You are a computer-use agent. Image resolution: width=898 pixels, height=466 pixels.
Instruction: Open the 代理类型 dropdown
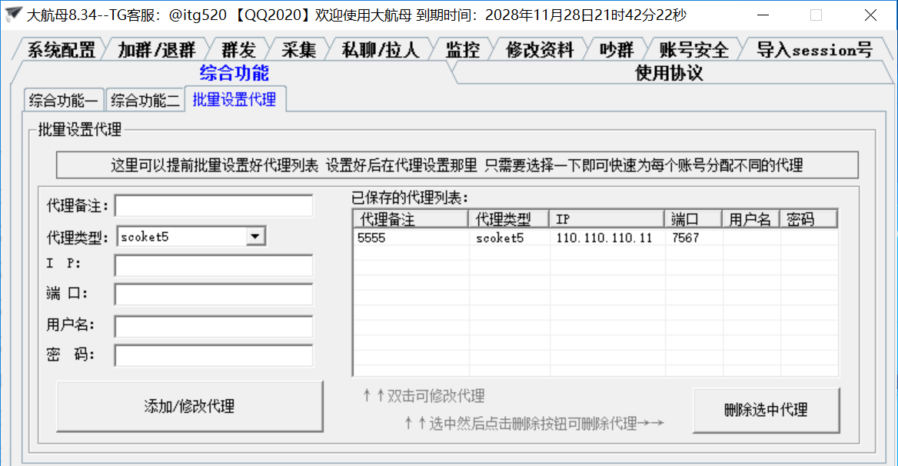click(255, 235)
